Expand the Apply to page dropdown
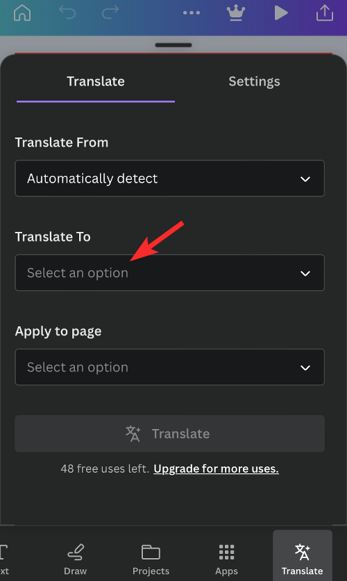The height and width of the screenshot is (581, 347). tap(169, 367)
